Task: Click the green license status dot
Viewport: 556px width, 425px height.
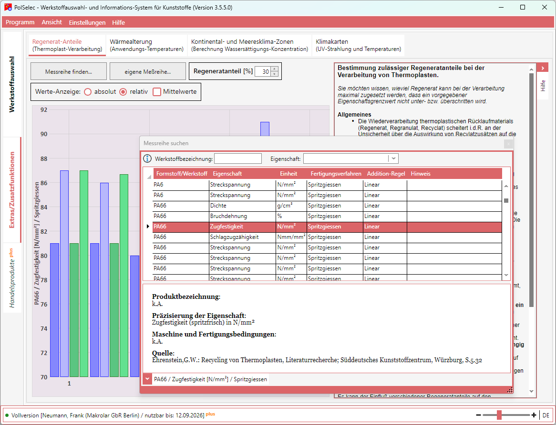Action: point(7,415)
